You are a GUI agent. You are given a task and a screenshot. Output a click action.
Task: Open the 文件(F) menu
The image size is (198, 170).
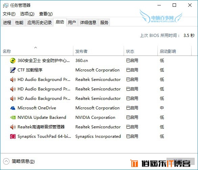pos(9,14)
